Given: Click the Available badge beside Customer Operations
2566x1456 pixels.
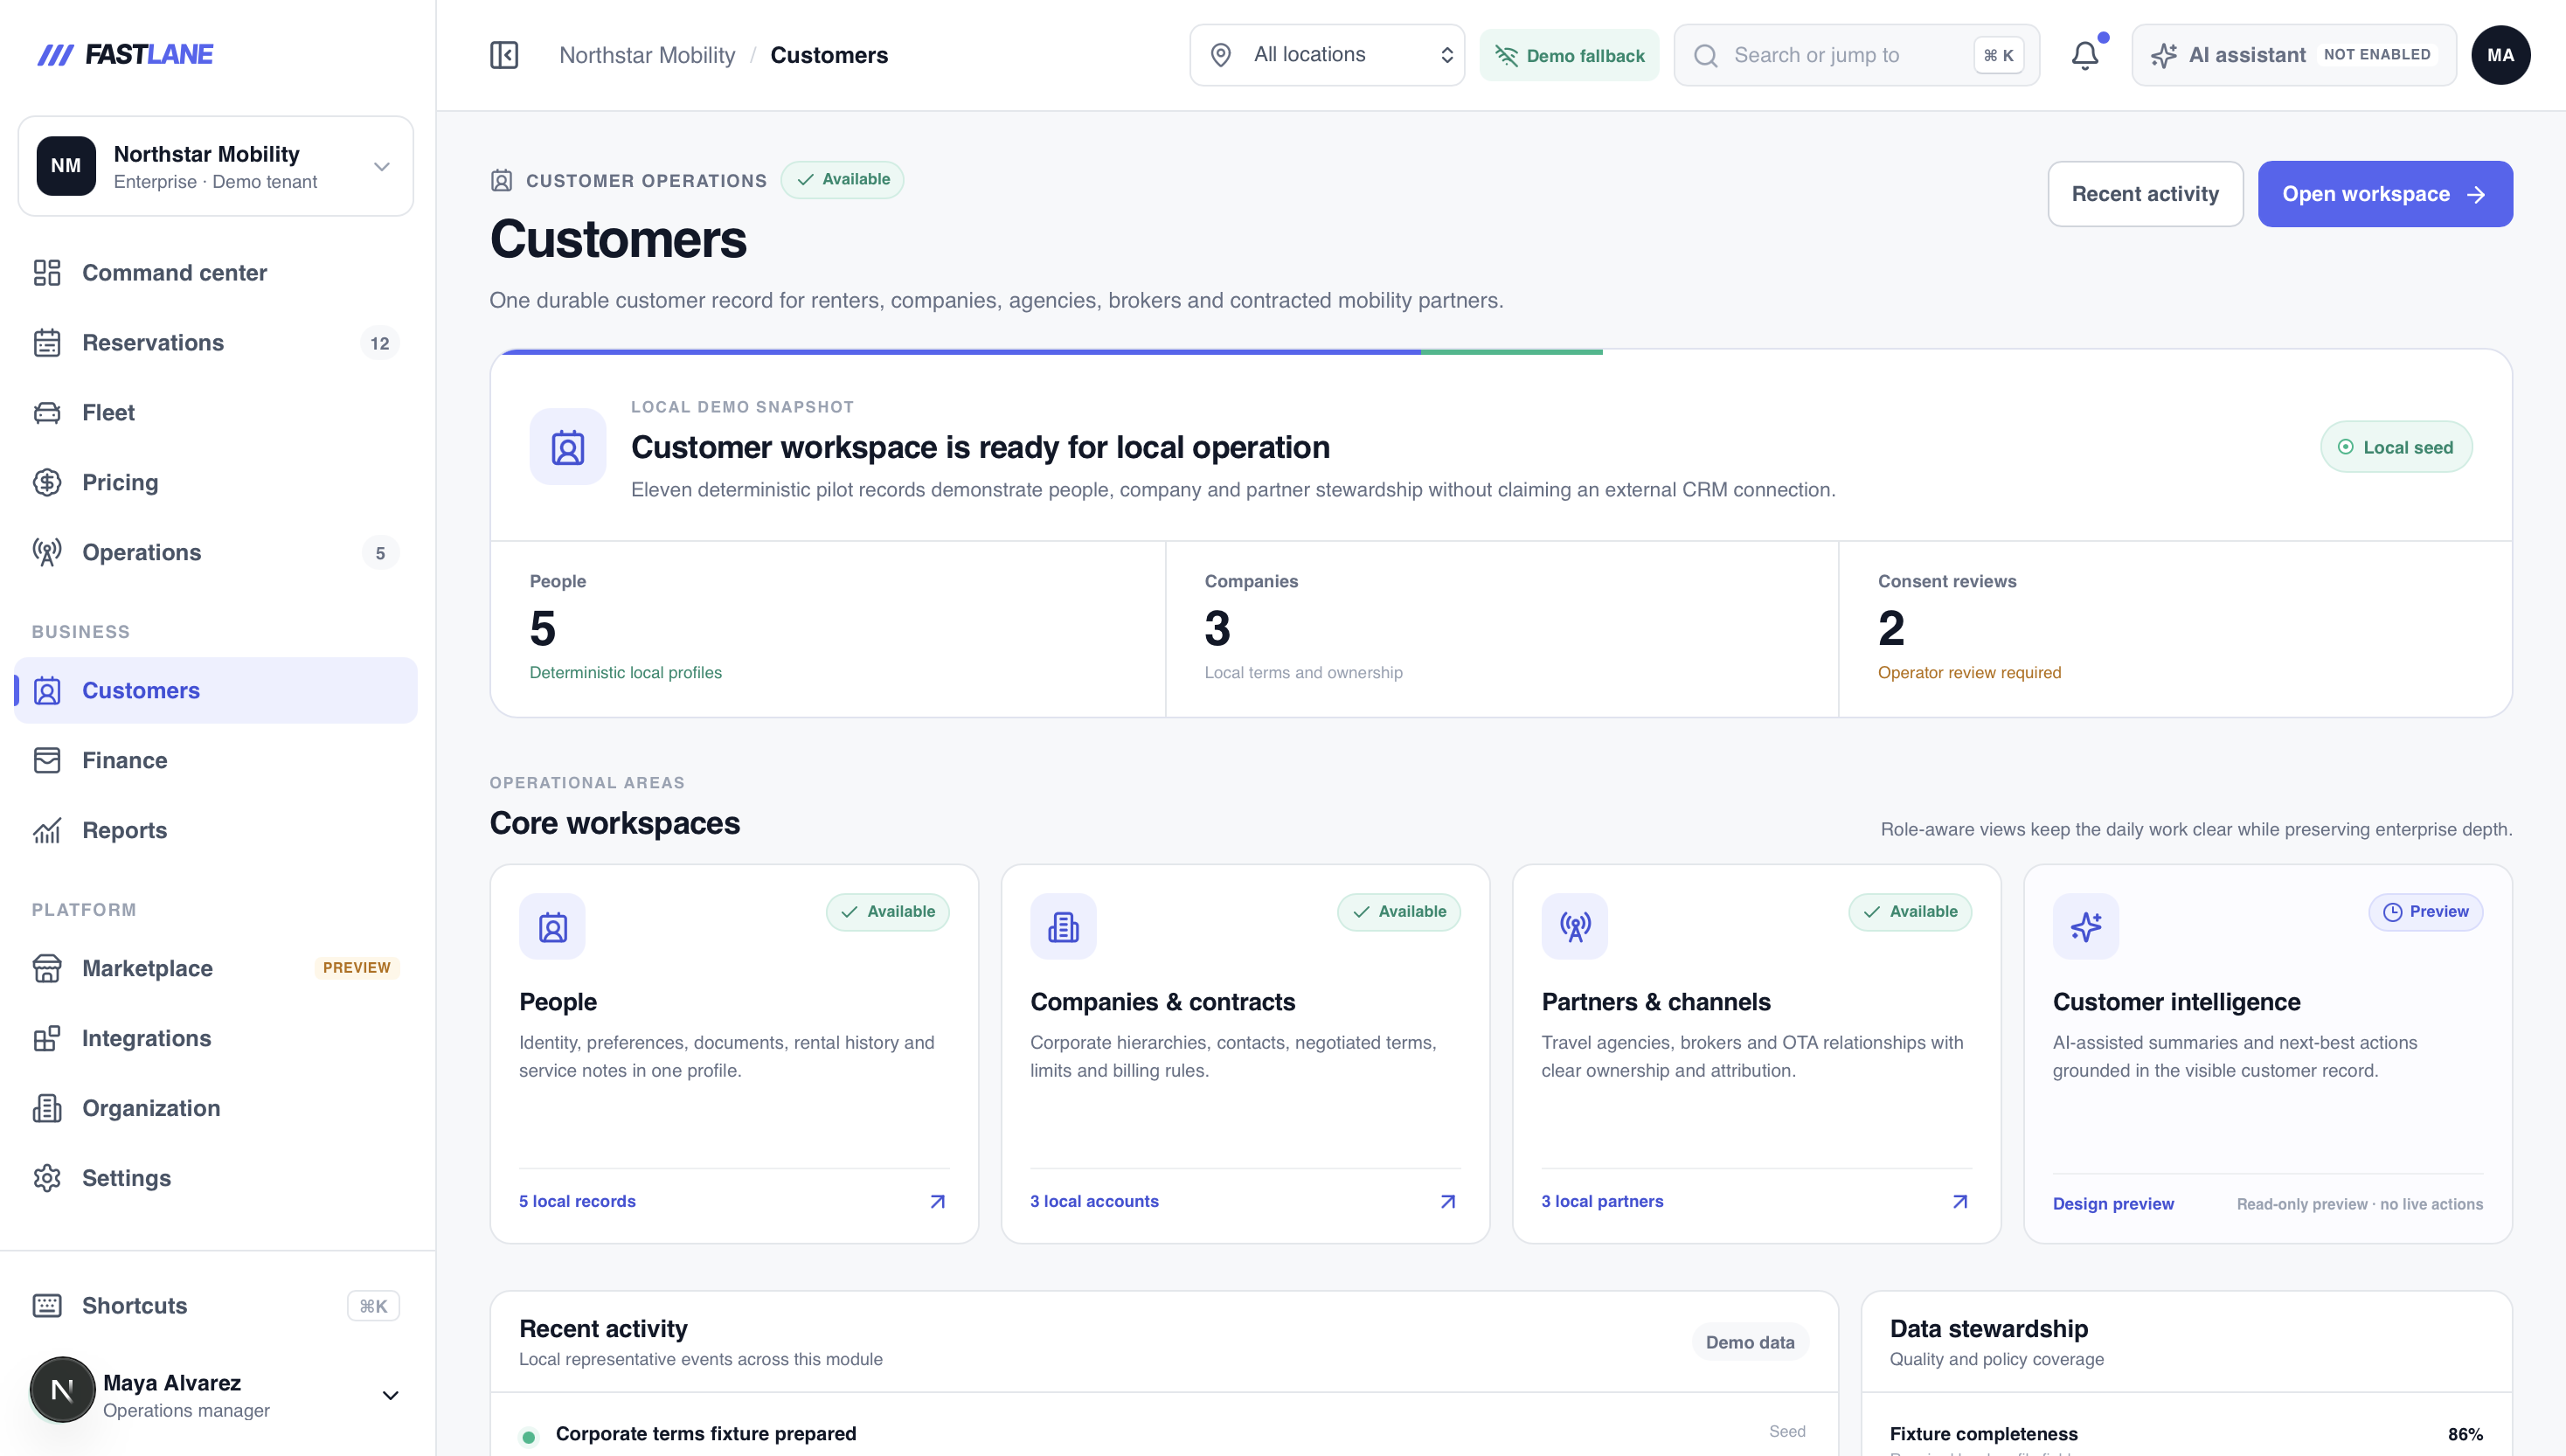Looking at the screenshot, I should 842,180.
